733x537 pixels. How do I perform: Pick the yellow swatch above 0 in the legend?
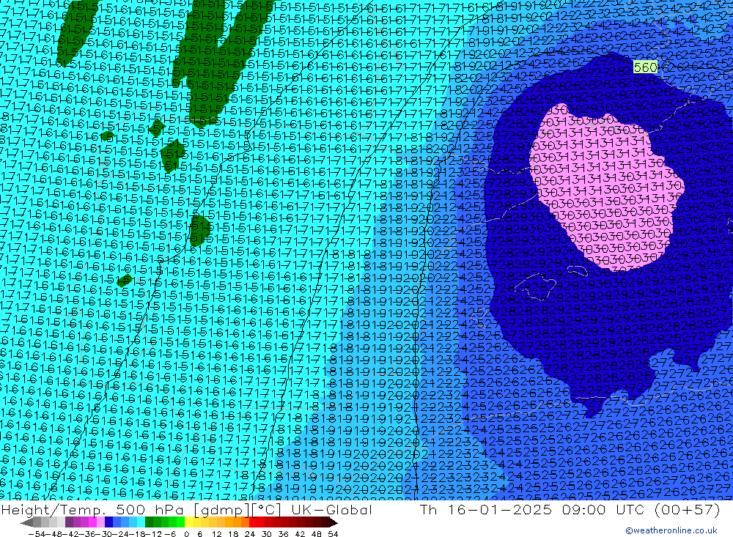pos(188,522)
